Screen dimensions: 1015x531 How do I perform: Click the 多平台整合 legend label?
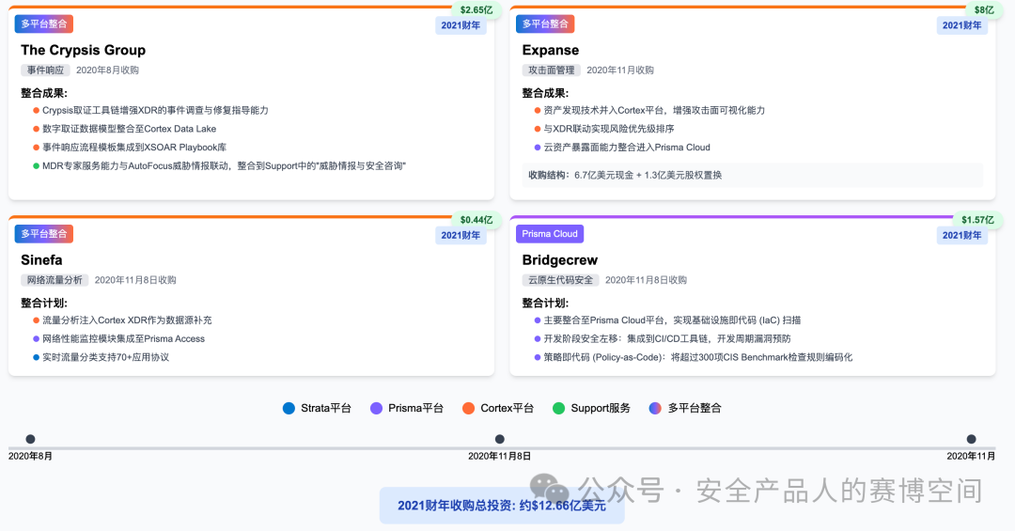694,408
